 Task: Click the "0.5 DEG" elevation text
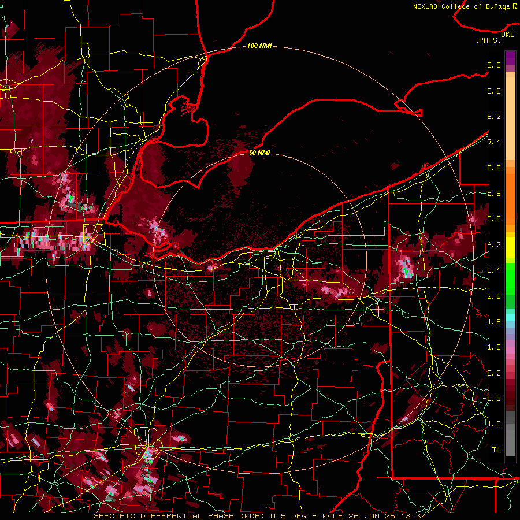pos(289,516)
